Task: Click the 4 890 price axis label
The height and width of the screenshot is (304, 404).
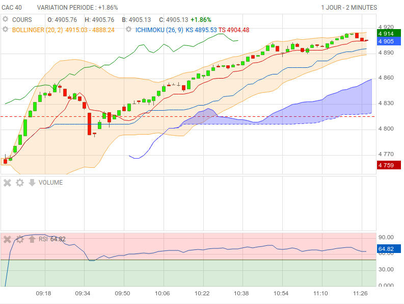Action: (x=386, y=53)
